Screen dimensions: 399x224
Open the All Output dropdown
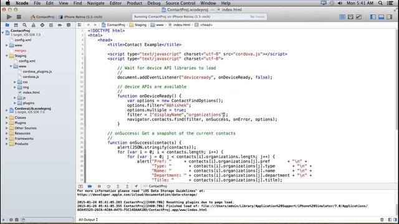(88, 220)
